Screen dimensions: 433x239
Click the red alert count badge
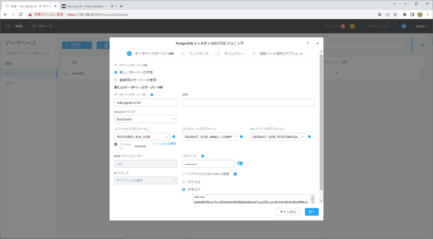coord(343,26)
